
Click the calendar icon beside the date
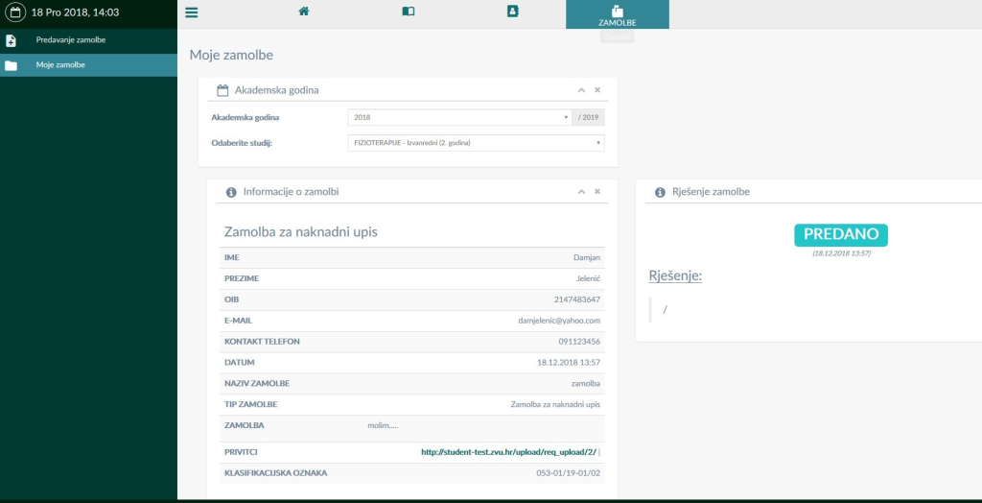[15, 12]
